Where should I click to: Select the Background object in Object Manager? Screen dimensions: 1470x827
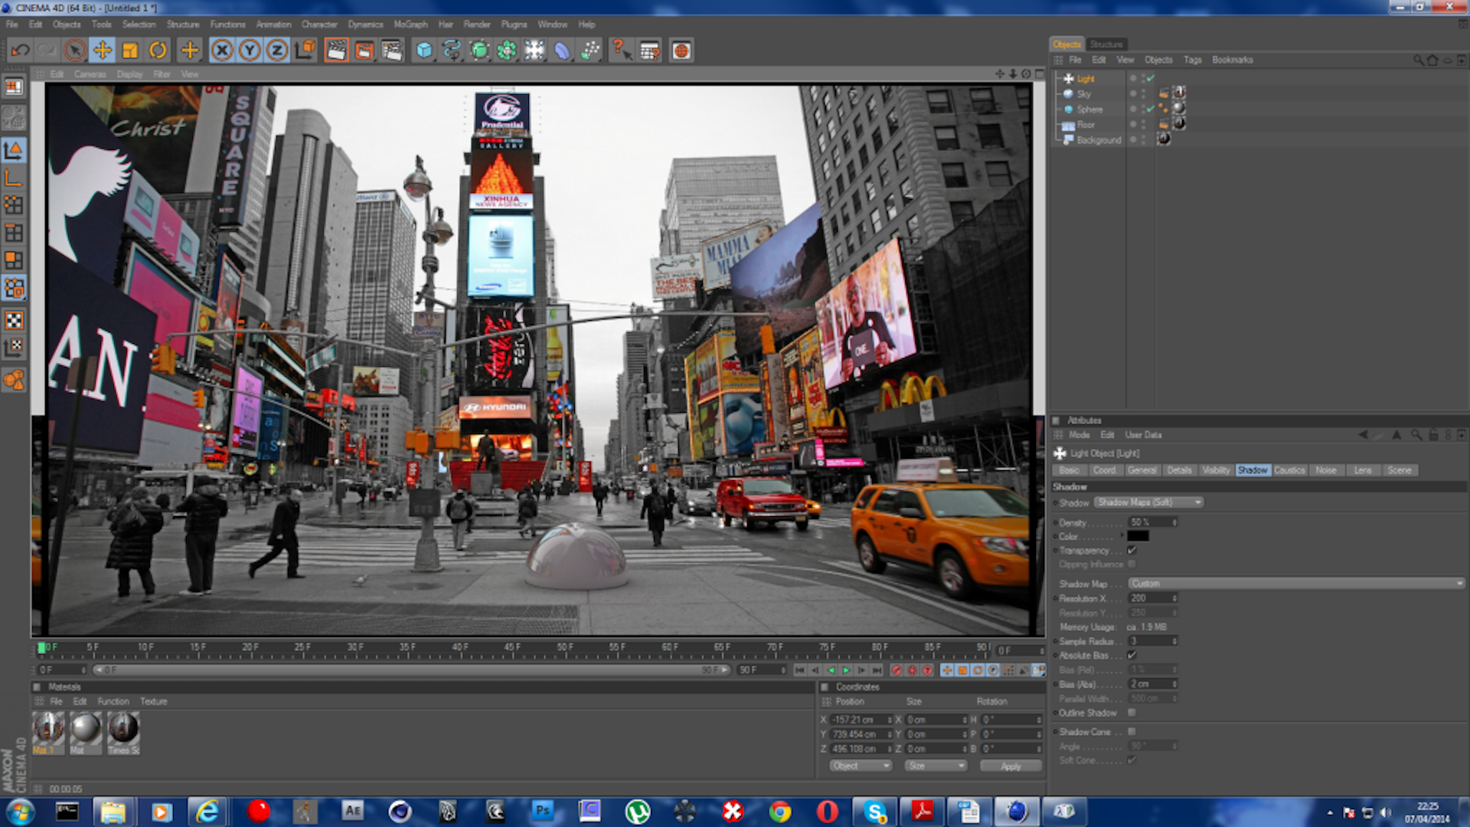1099,140
